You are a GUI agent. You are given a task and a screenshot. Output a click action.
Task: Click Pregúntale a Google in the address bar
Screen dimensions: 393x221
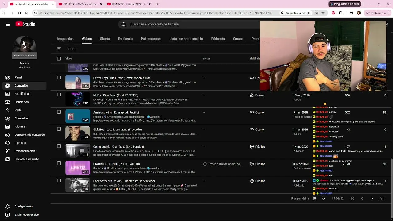pos(295,13)
